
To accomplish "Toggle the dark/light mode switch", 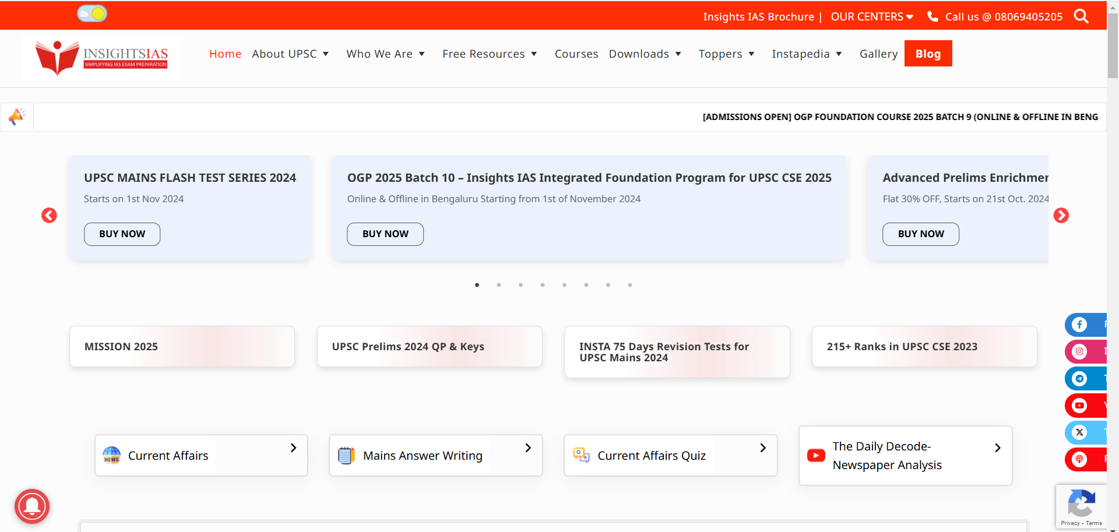I will coord(92,13).
